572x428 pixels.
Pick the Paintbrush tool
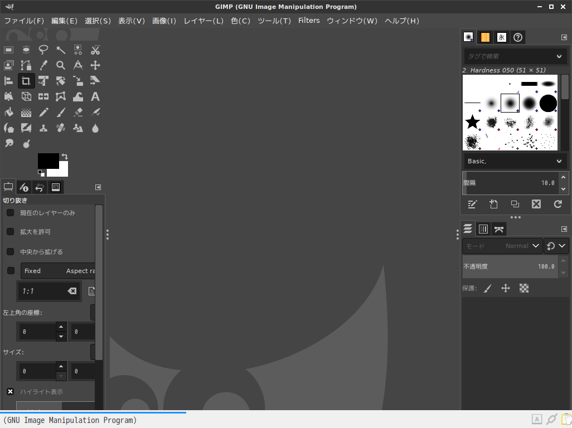pyautogui.click(x=61, y=112)
